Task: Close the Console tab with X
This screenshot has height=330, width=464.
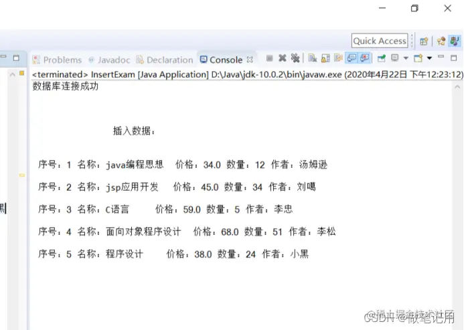Action: coord(250,60)
